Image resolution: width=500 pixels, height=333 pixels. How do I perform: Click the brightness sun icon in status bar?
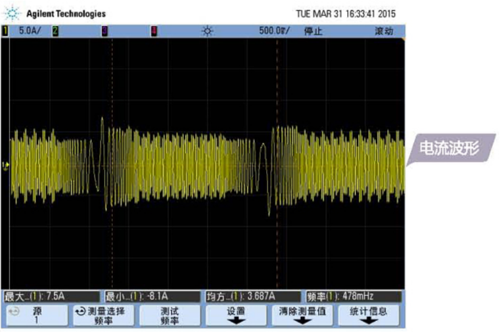tap(207, 32)
